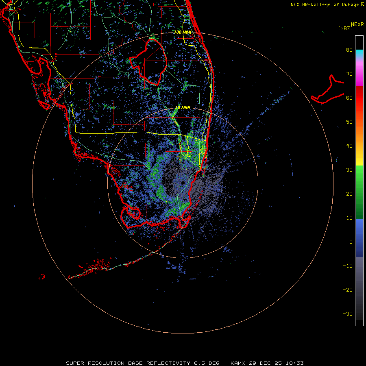
Task: Click the 10 value on the dBZ scale
Action: click(349, 218)
